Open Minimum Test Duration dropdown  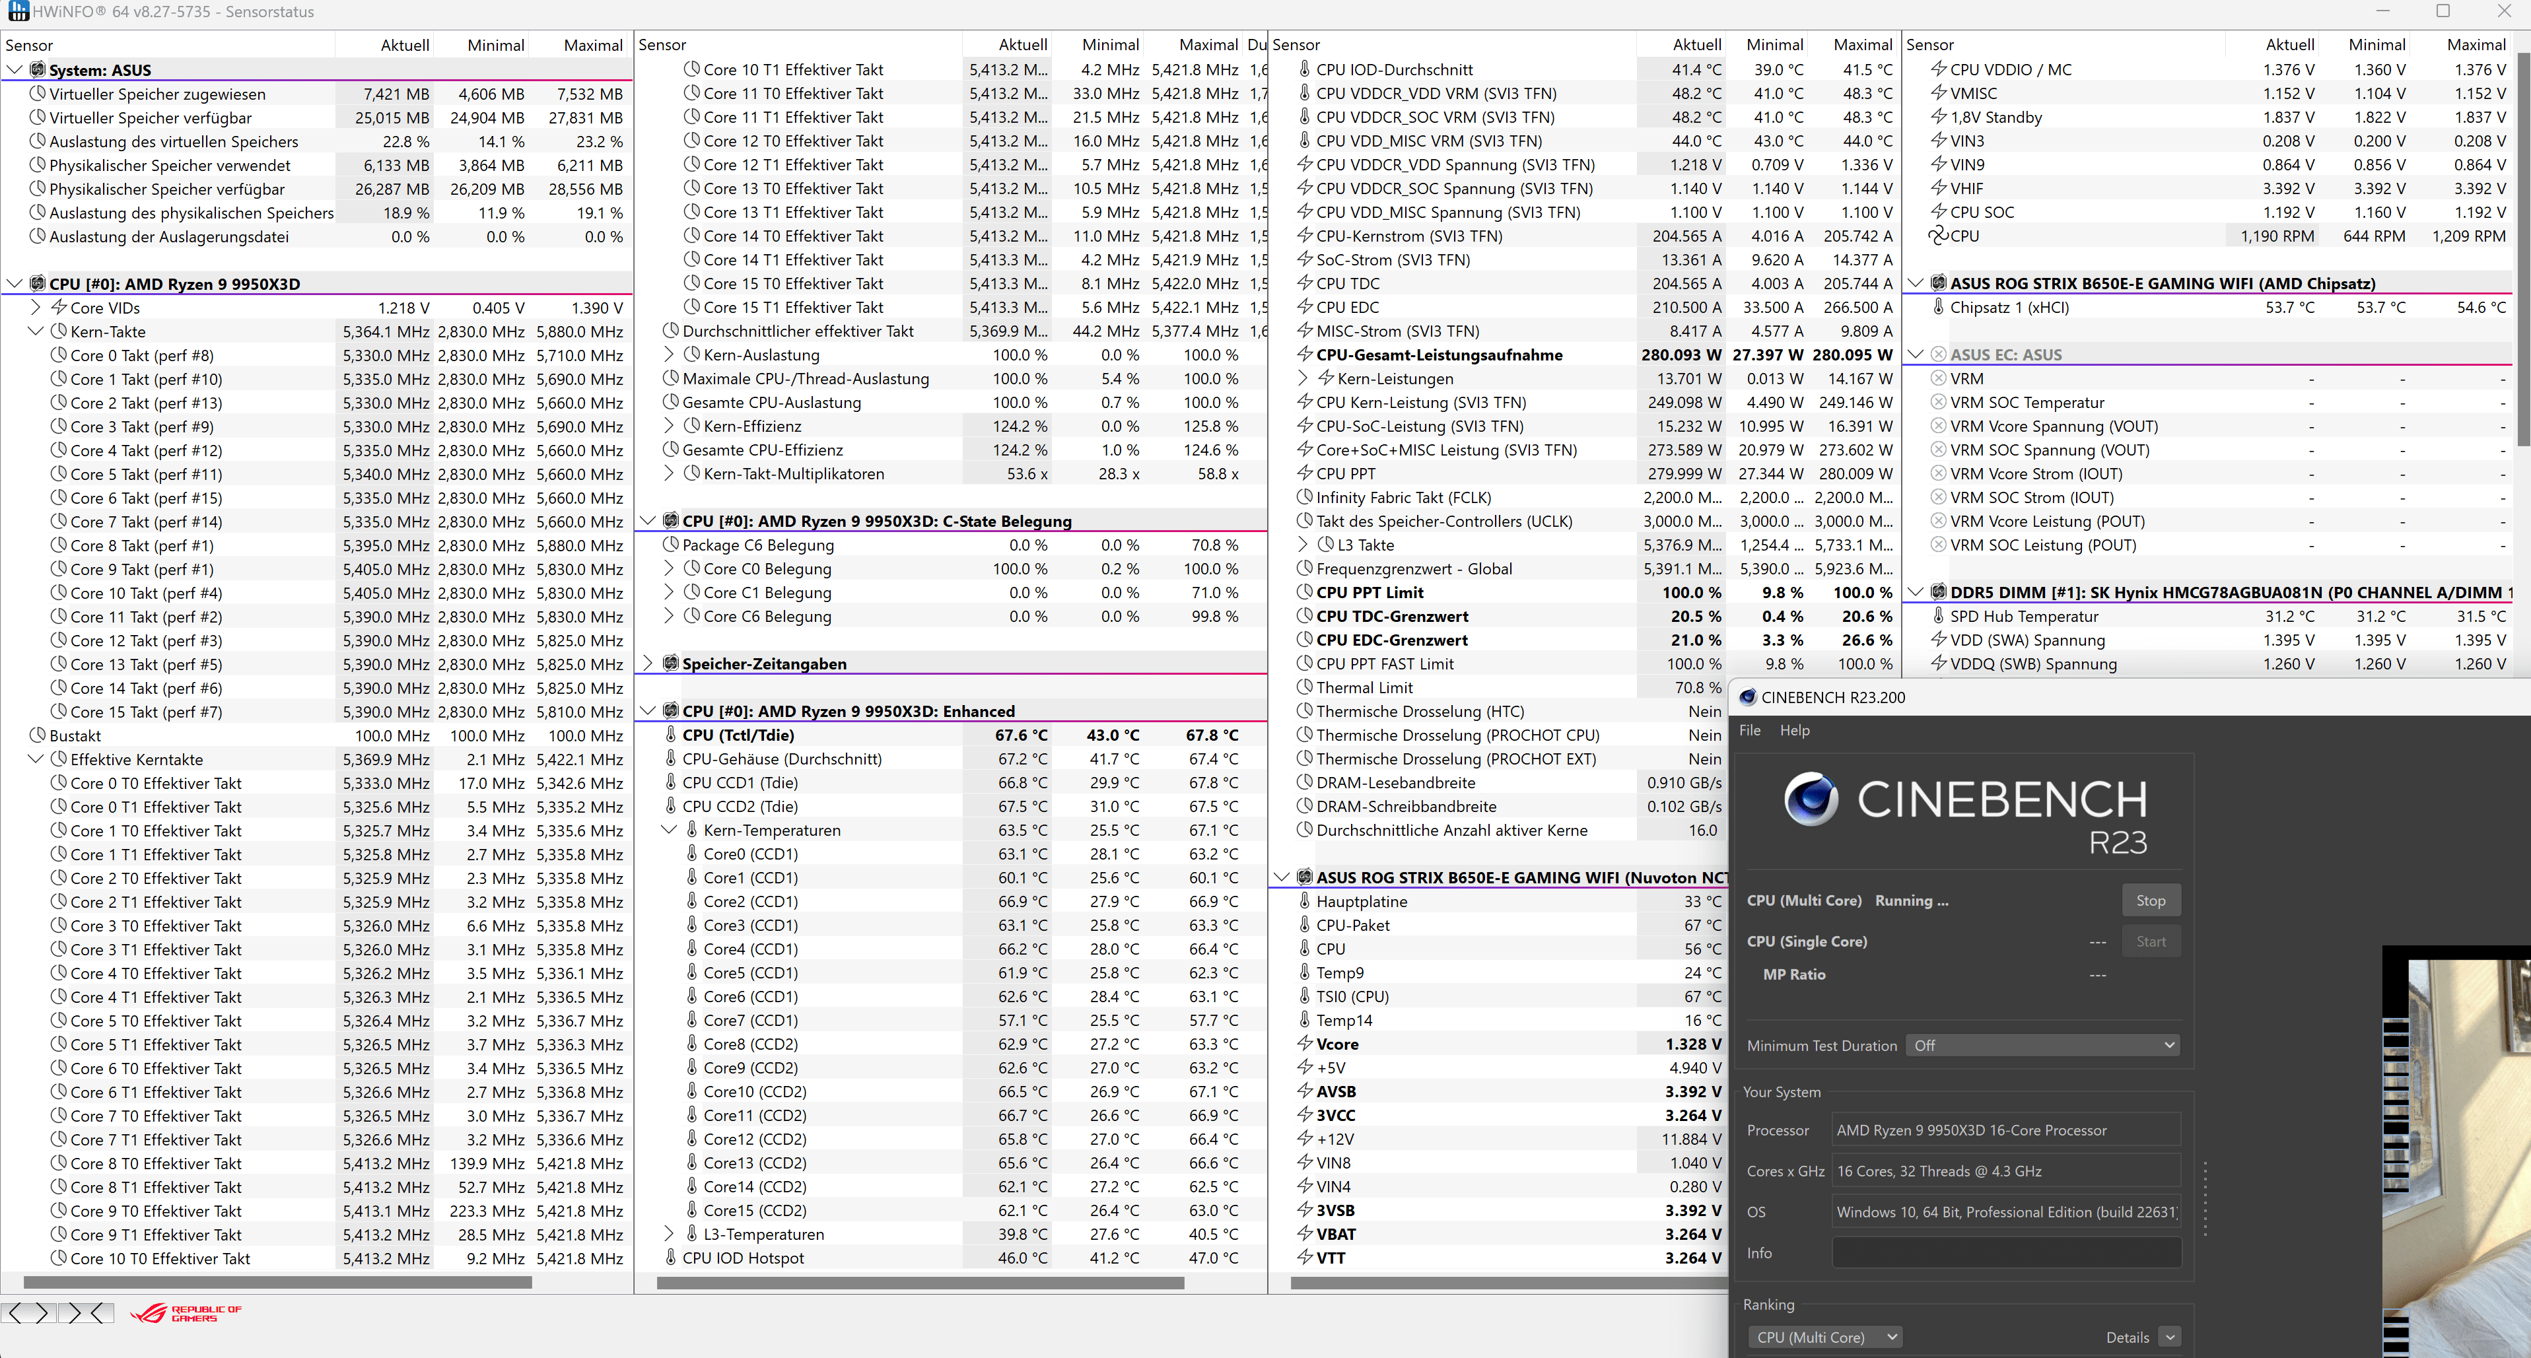[x=2042, y=1046]
